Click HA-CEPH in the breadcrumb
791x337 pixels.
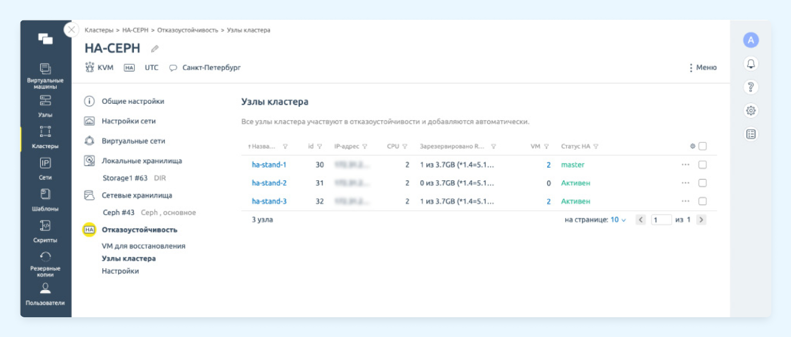(x=135, y=30)
